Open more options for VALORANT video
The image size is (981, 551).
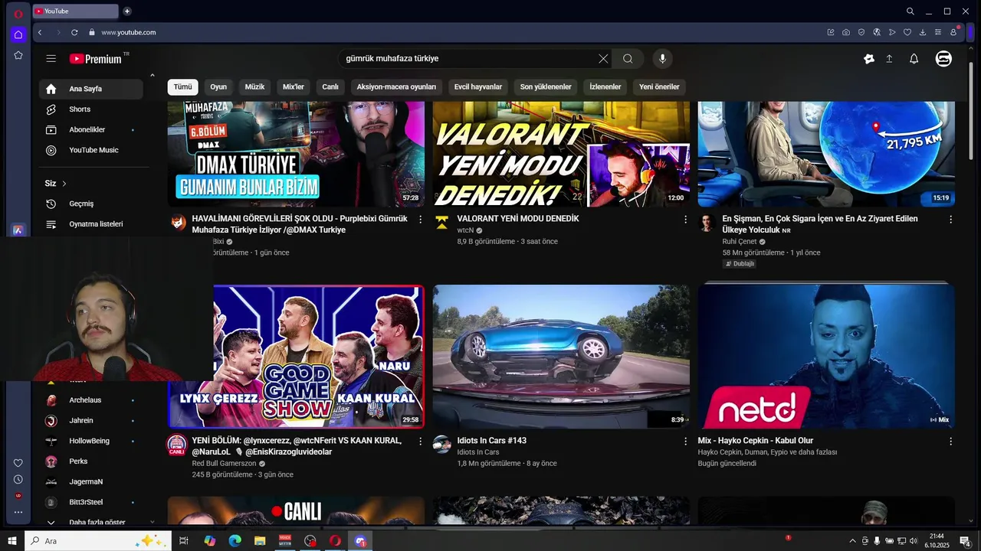685,220
